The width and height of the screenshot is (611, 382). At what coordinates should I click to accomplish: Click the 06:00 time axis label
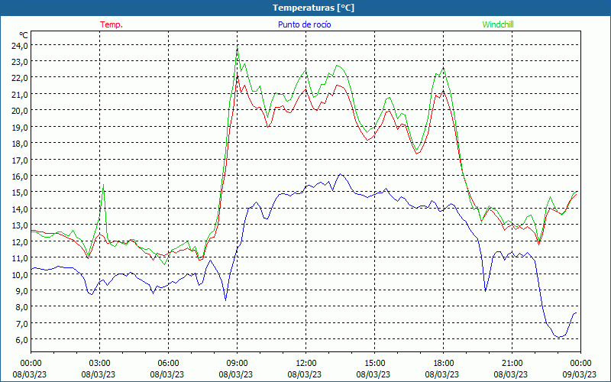(x=168, y=364)
